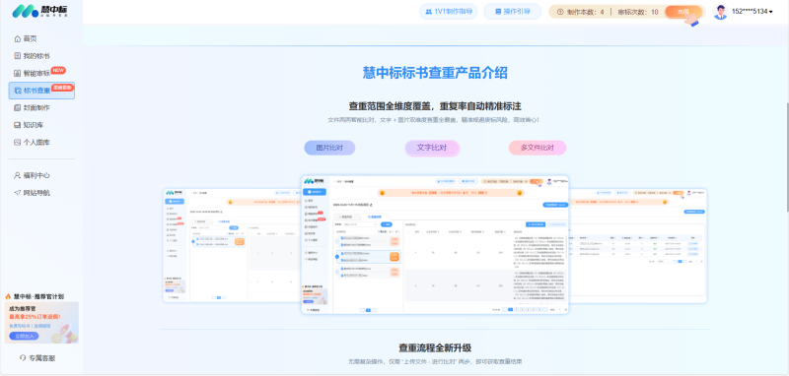Click the NEW badge on 智能审标
This screenshot has height=376, width=789.
pos(58,70)
